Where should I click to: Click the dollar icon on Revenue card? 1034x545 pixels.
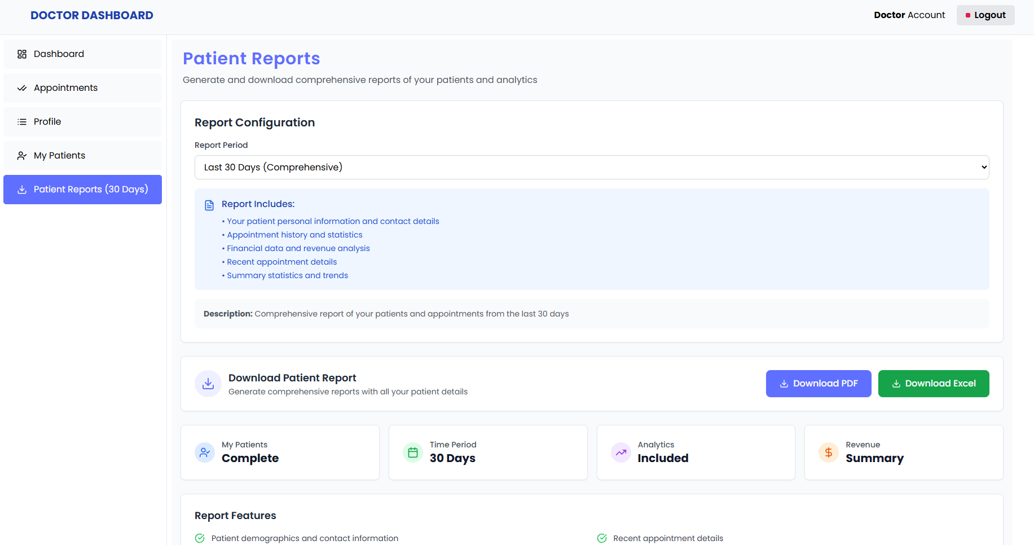pos(829,452)
